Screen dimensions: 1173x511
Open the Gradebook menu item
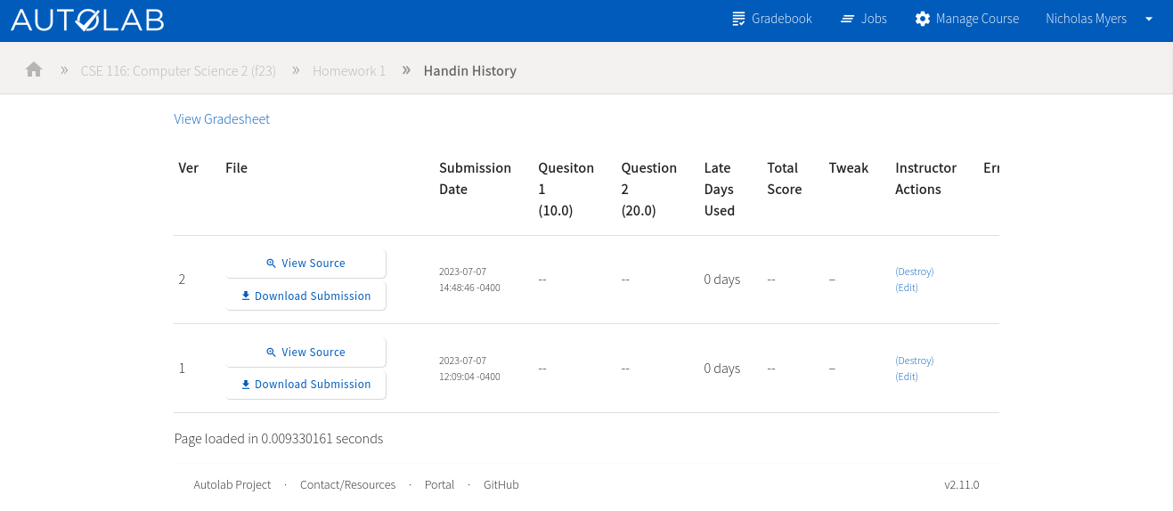[x=772, y=19]
